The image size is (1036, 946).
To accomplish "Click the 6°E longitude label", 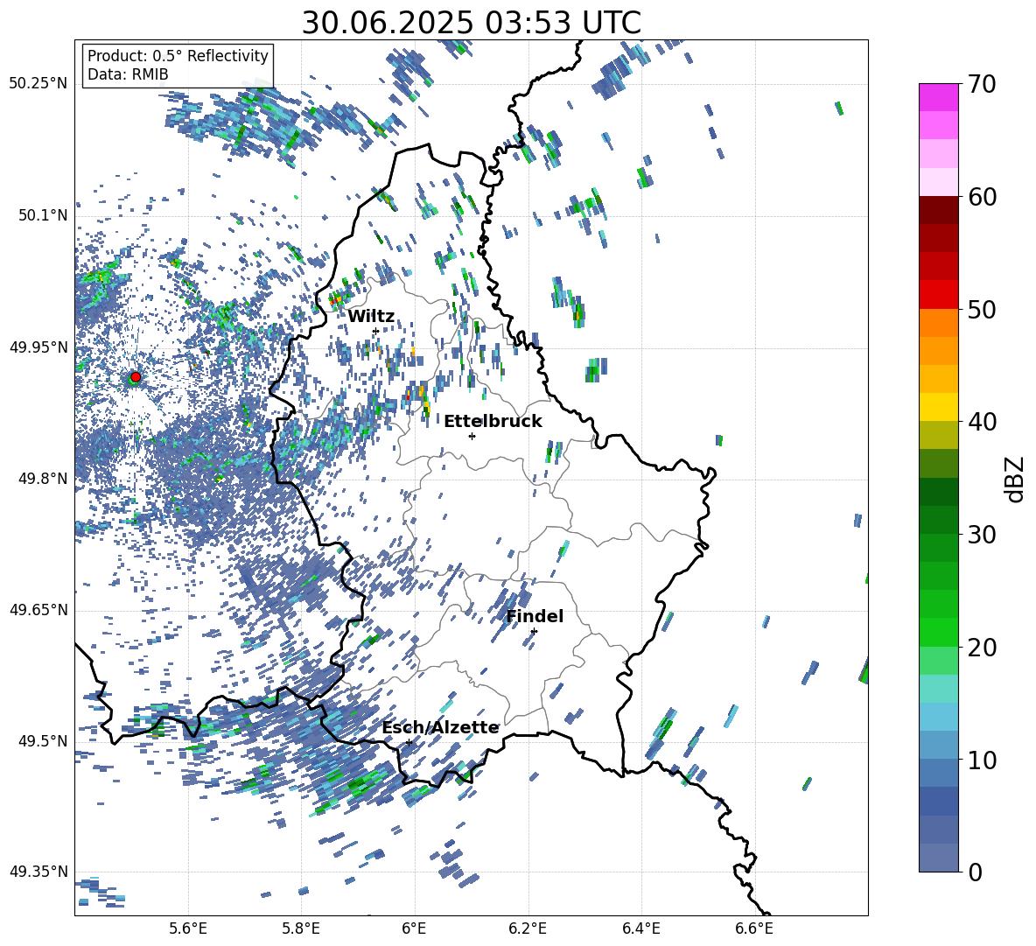I will (x=414, y=928).
